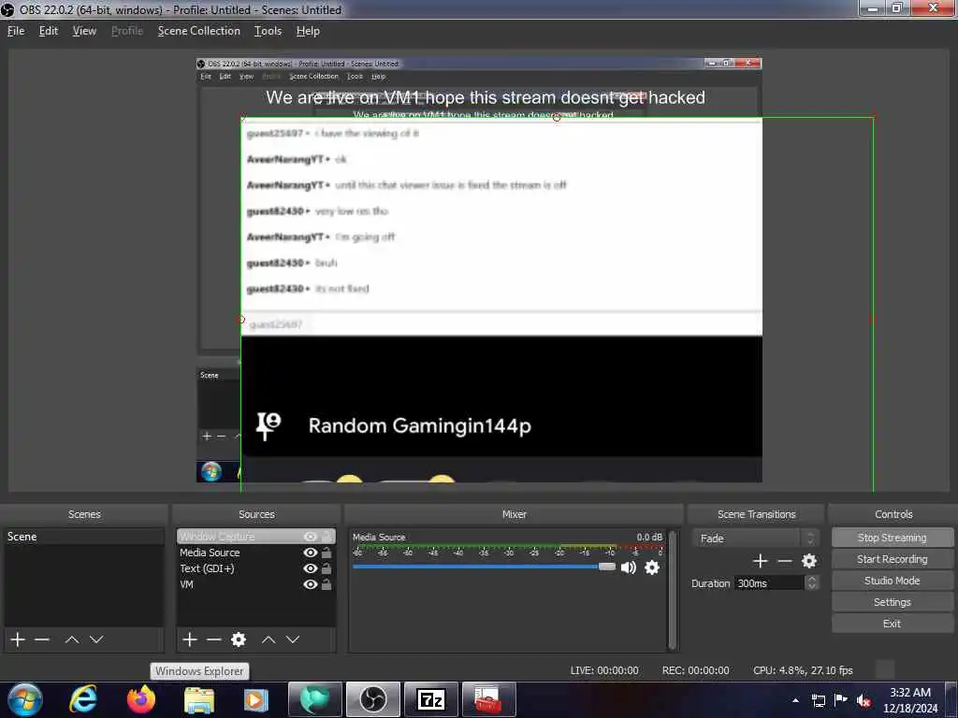Hide the Media Source with eye icon
This screenshot has height=718, width=958.
[311, 553]
